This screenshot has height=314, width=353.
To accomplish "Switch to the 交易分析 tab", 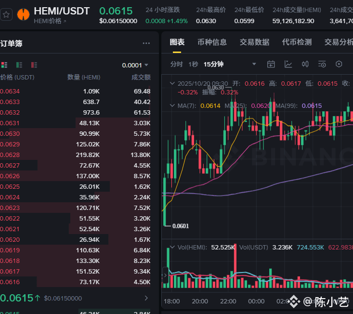I will point(339,42).
